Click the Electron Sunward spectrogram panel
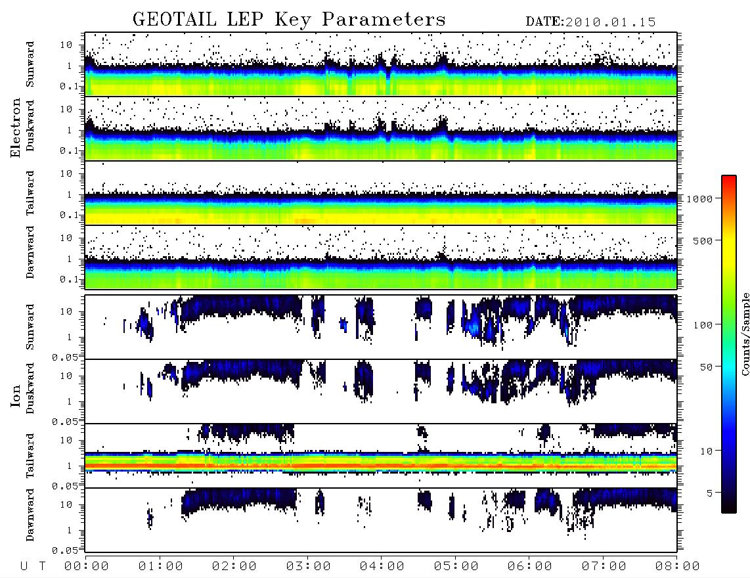Viewport: 750px width, 578px height. (381, 64)
